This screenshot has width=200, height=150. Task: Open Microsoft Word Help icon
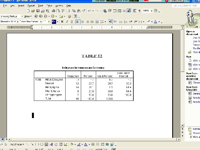point(156,11)
